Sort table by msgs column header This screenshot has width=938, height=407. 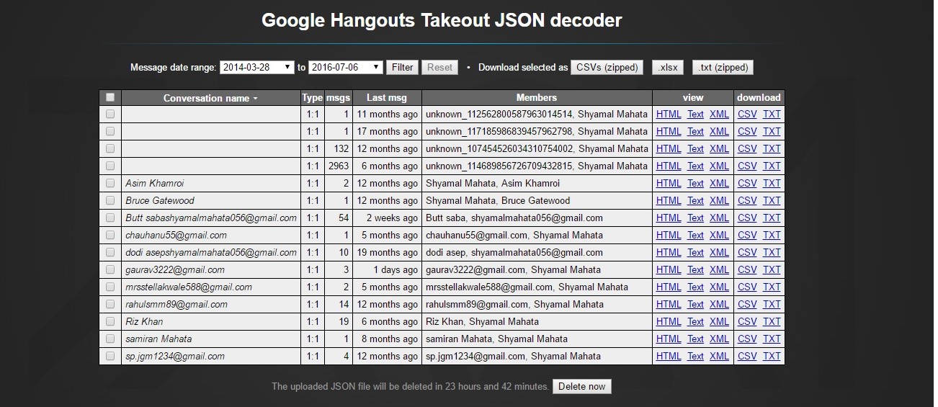pos(338,97)
